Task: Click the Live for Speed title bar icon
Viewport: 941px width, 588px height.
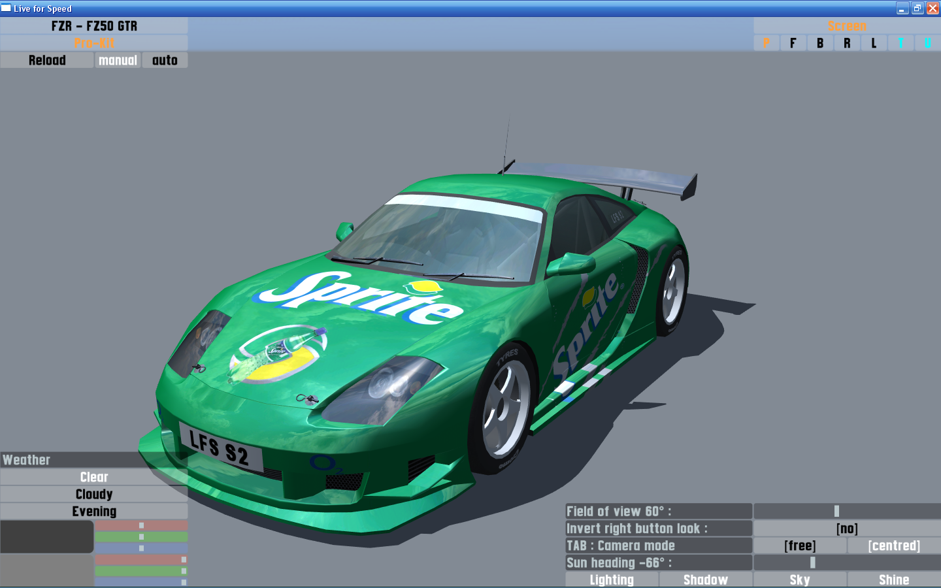Action: [x=6, y=8]
